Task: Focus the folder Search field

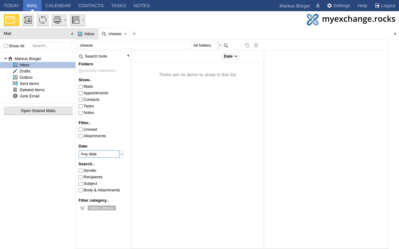Action: [51, 46]
